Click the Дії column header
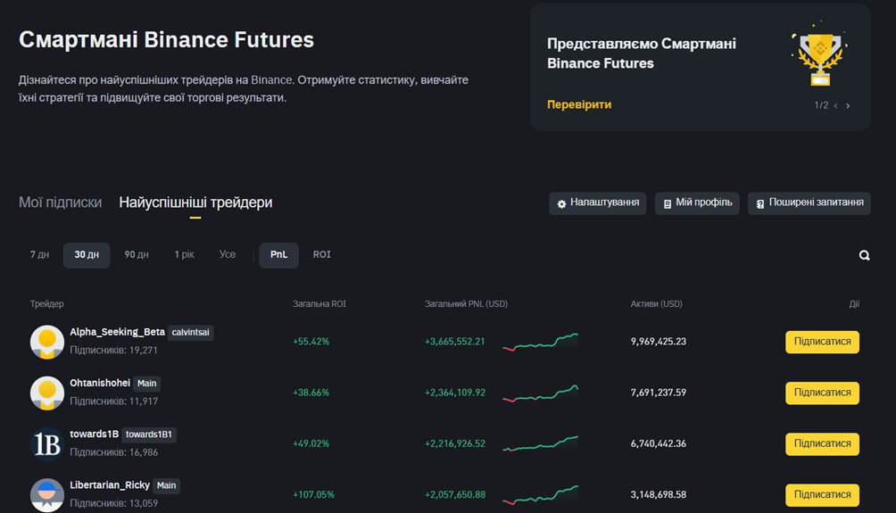Viewport: 896px width, 513px height. tap(854, 304)
